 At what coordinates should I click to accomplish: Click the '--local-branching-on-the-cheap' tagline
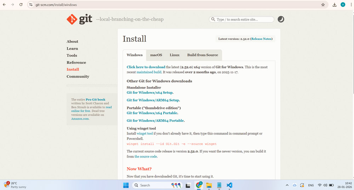[x=130, y=19]
